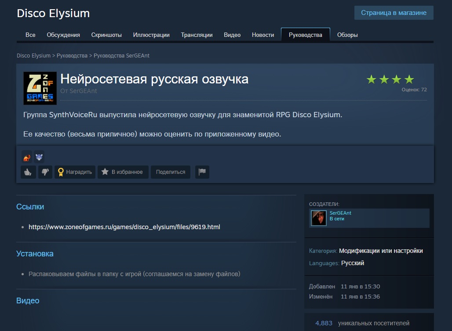
Task: Click SerGEAnt name in Creators panel
Action: pos(340,213)
